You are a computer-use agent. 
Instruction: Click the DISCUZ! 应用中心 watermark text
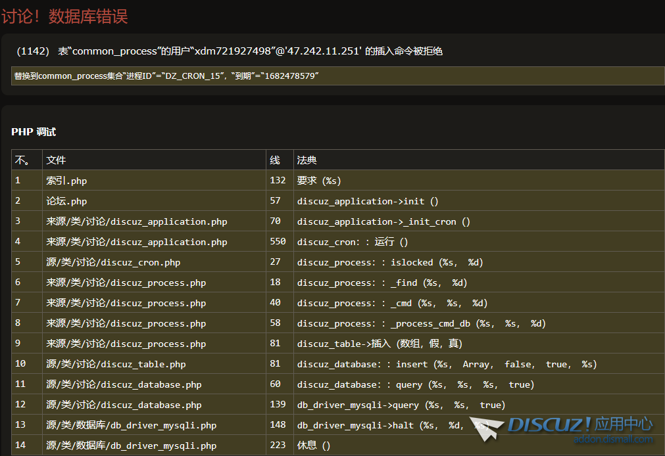pyautogui.click(x=579, y=424)
